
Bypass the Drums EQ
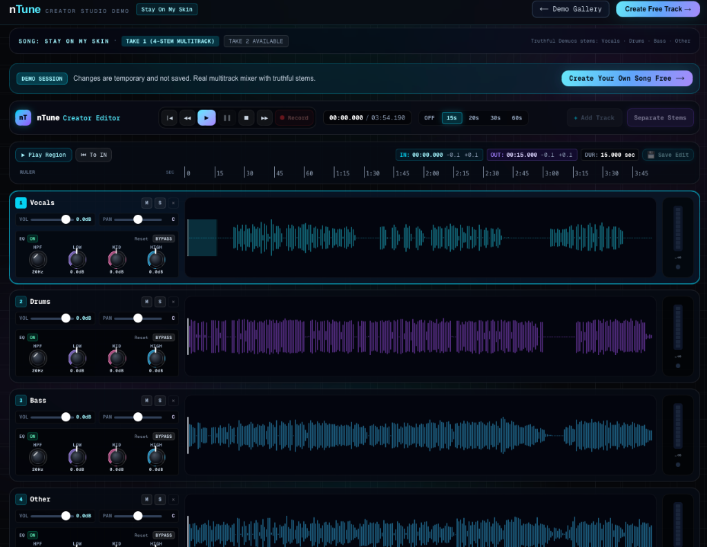click(164, 337)
